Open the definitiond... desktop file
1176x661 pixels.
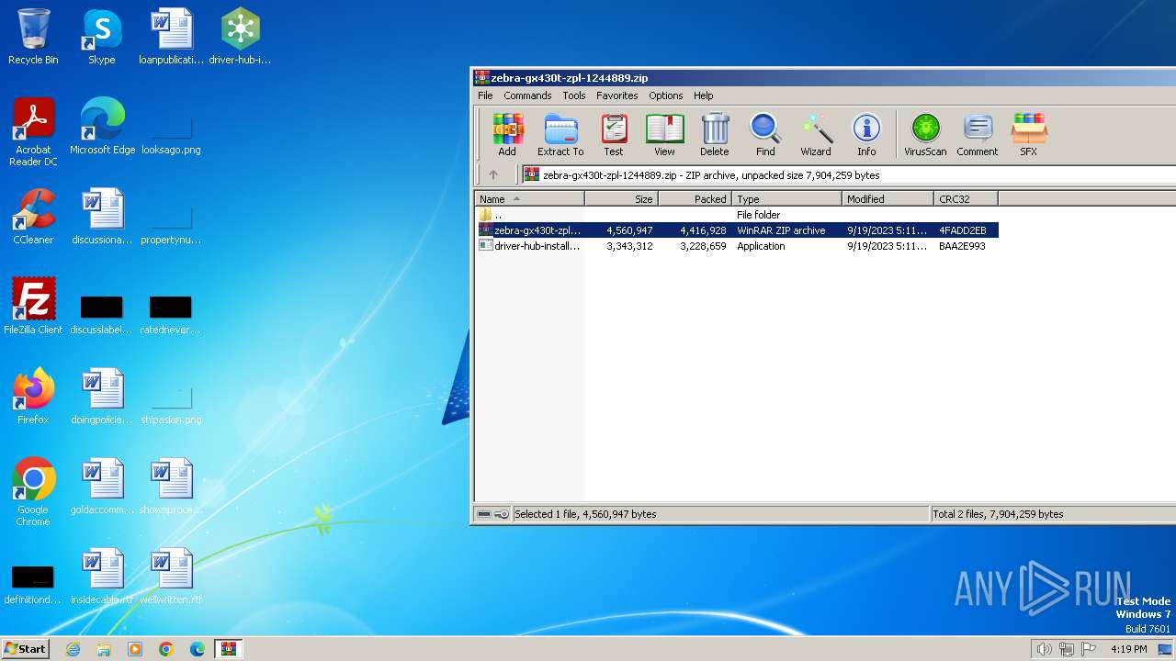[33, 584]
